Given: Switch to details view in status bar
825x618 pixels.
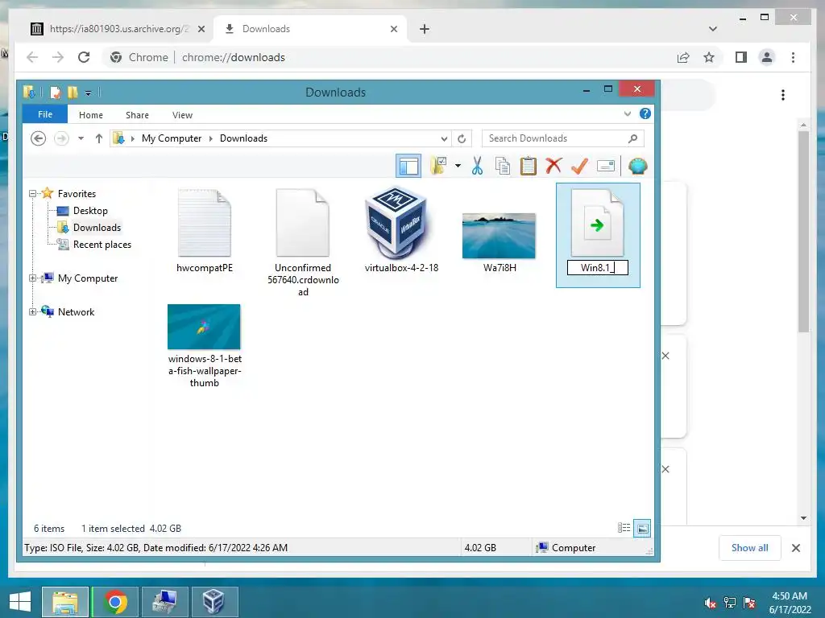Looking at the screenshot, I should pyautogui.click(x=624, y=528).
